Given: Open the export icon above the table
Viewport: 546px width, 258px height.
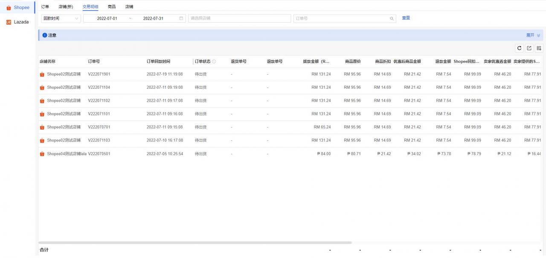Looking at the screenshot, I should [529, 48].
